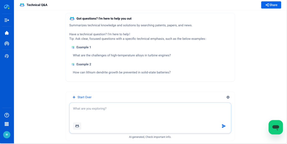Select the lithium dendrite example question
The height and width of the screenshot is (144, 287).
(x=122, y=72)
